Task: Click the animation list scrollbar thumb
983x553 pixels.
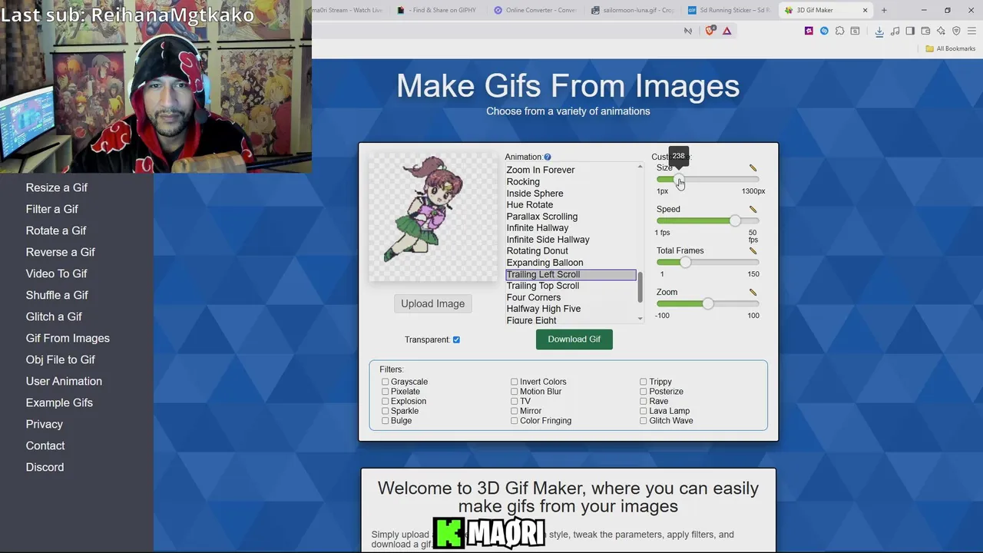Action: (640, 286)
